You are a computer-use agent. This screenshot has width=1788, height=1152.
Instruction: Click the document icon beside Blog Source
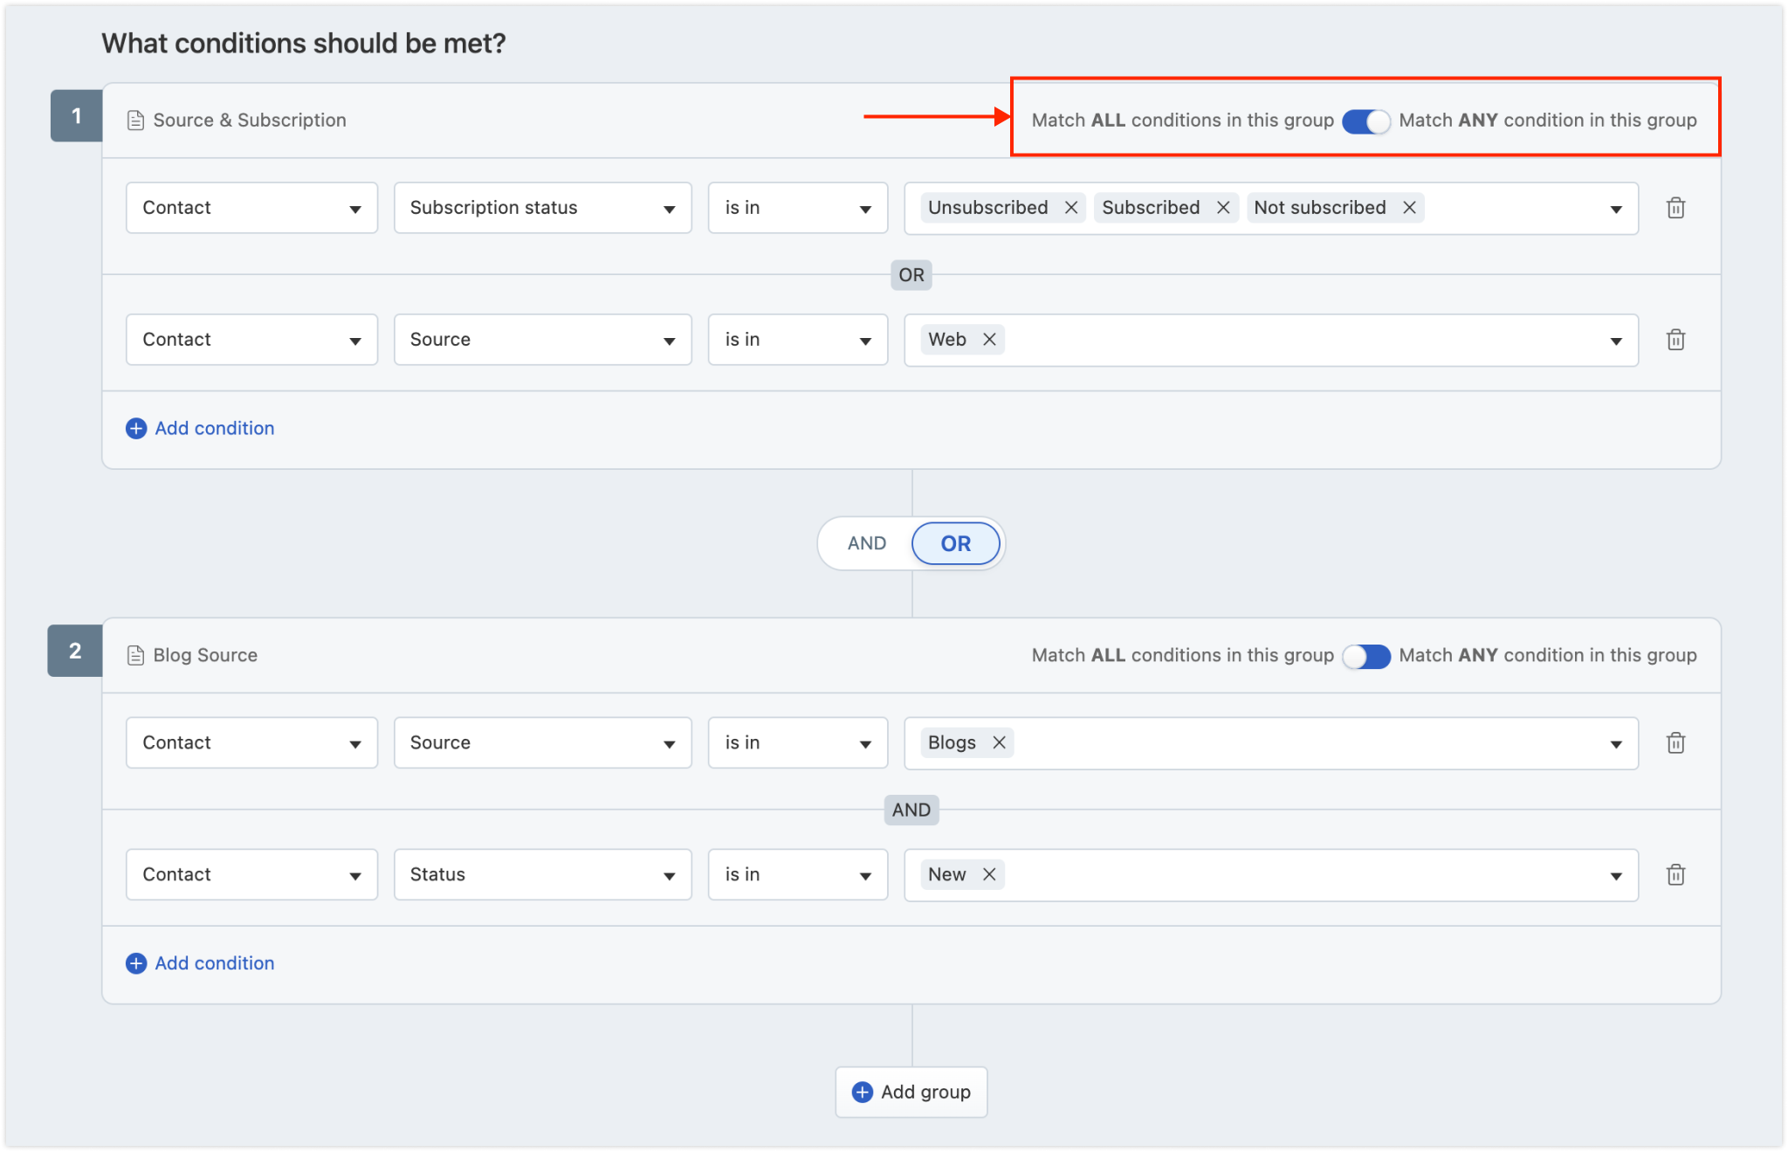pyautogui.click(x=135, y=656)
